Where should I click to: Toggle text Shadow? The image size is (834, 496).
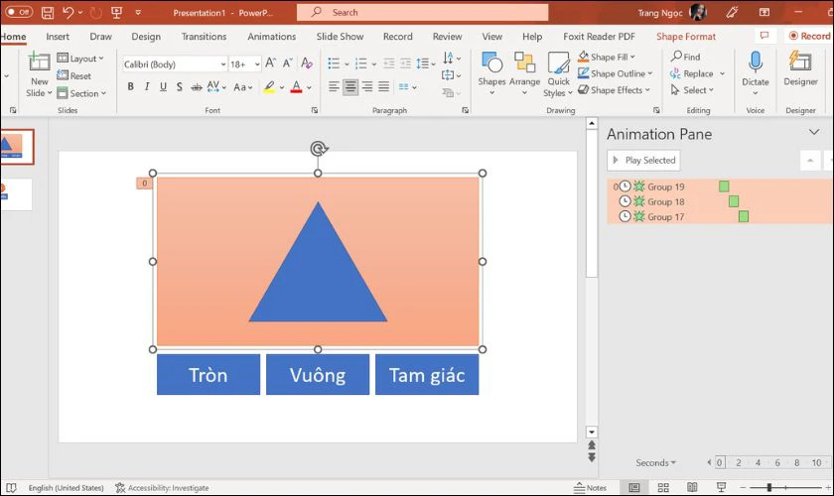[x=180, y=86]
